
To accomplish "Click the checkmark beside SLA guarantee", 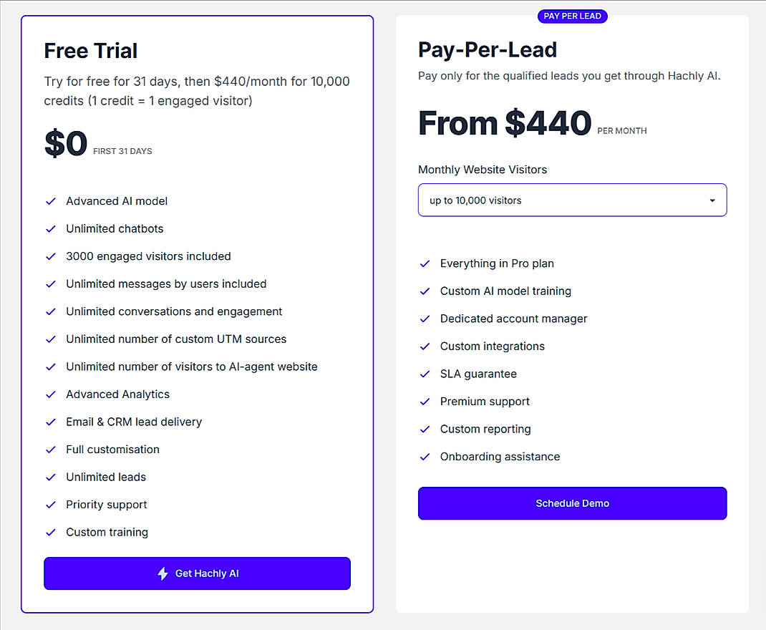I will pyautogui.click(x=425, y=374).
